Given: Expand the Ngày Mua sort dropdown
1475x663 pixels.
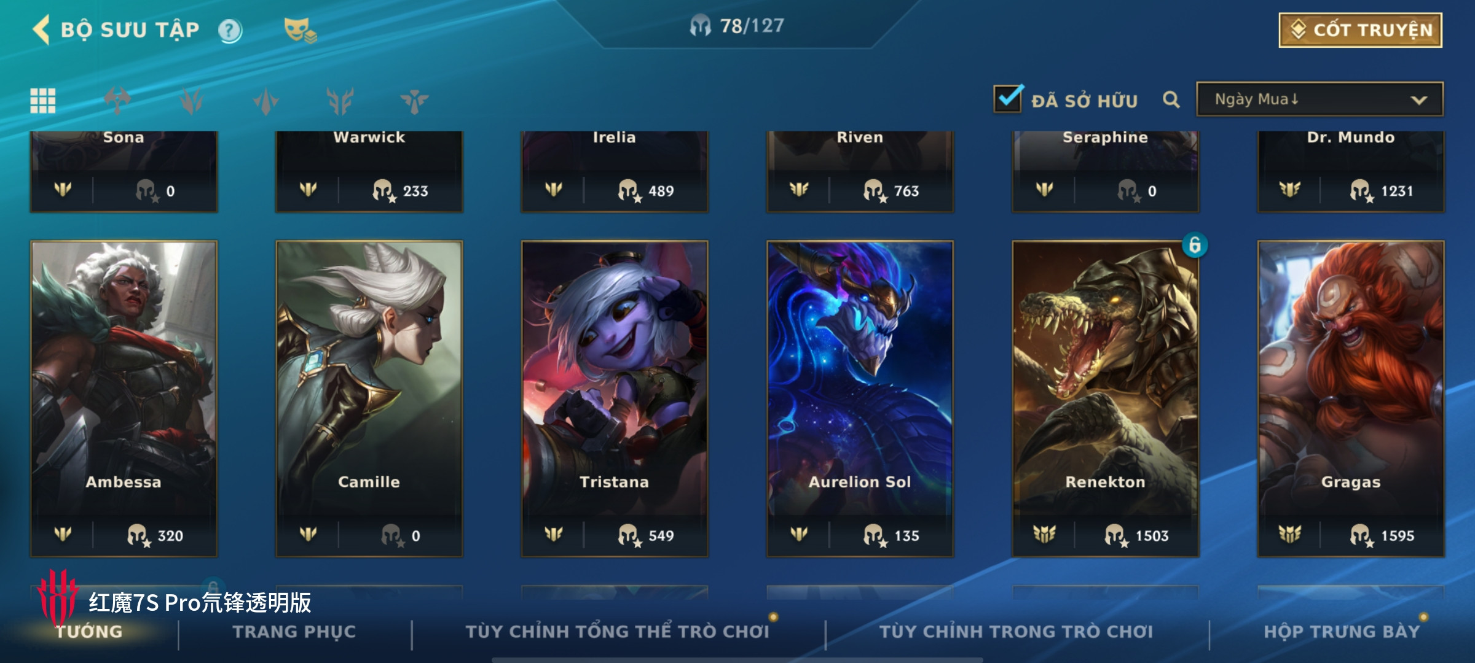Looking at the screenshot, I should point(1320,99).
